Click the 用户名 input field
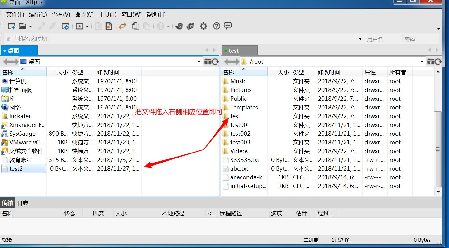The image size is (449, 248). coord(383,39)
